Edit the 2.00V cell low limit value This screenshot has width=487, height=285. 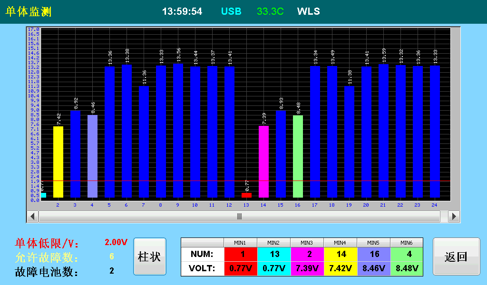tap(116, 242)
